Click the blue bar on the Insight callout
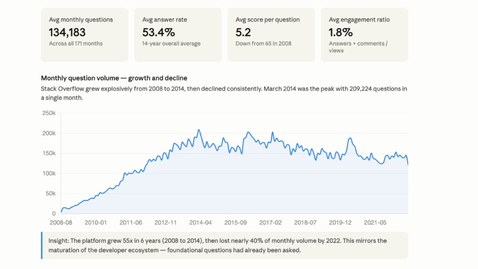Image resolution: width=478 pixels, height=269 pixels. tap(42, 246)
